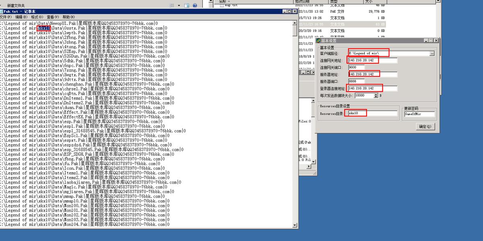Click the 29,776 KB size cell in Explorer
Viewport: 483px width, 241px height.
[x=377, y=12]
